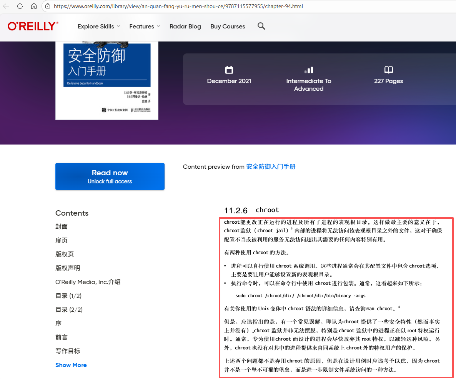The height and width of the screenshot is (379, 456).
Task: Select Buy Courses from the navigation
Action: point(228,26)
